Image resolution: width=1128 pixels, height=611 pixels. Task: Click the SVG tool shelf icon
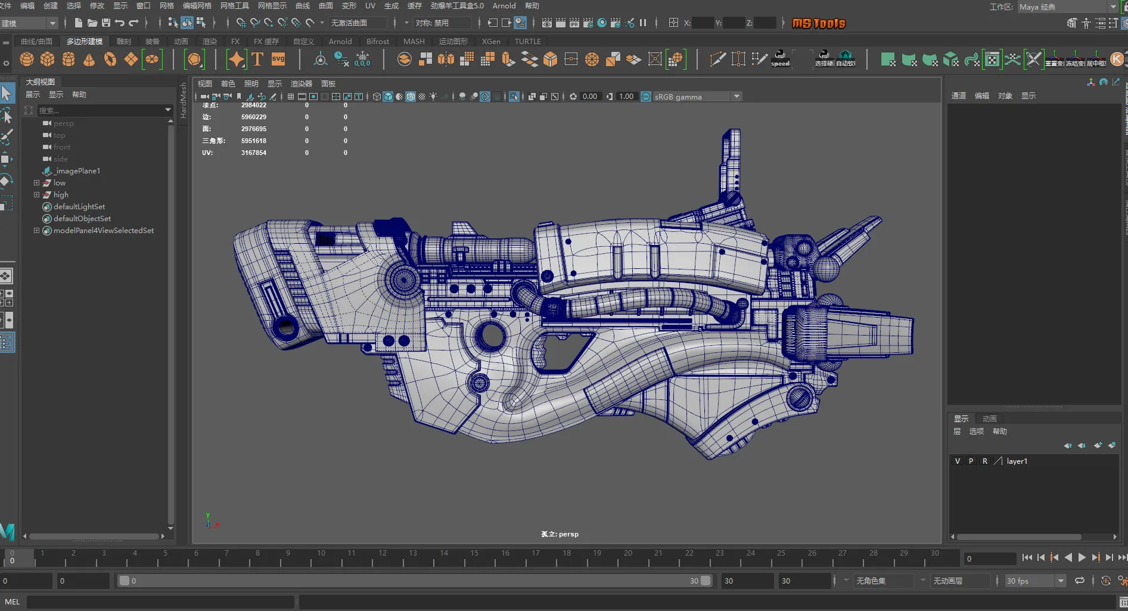coord(278,59)
